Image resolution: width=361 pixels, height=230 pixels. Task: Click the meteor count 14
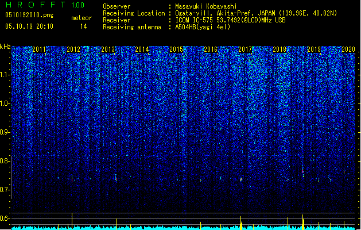point(84,26)
